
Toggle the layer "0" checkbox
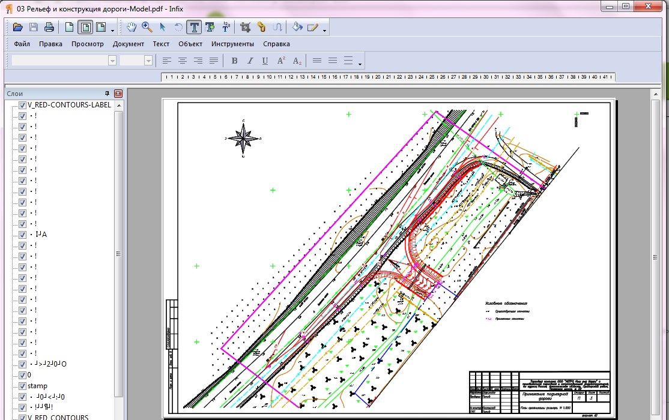tap(22, 375)
